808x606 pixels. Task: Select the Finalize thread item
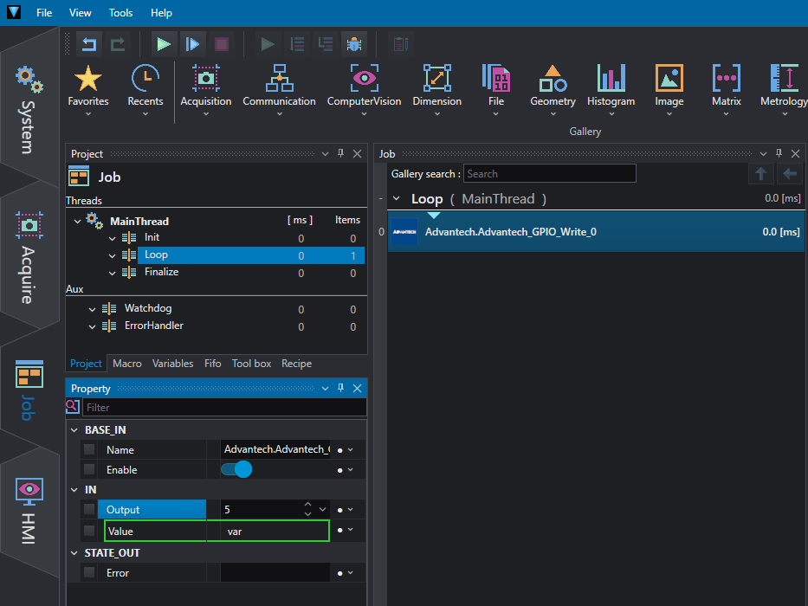point(161,272)
